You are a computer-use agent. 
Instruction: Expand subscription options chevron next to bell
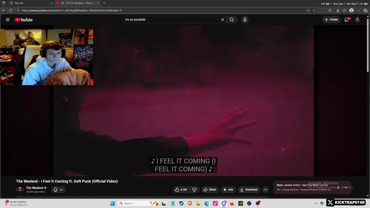pos(61,190)
